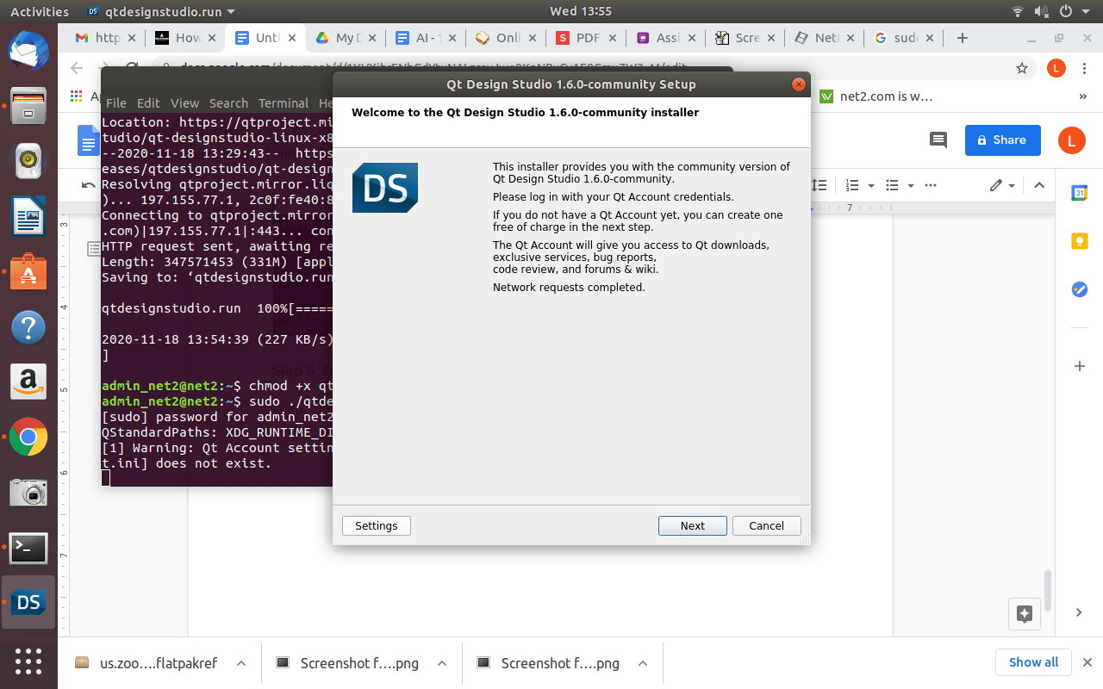The width and height of the screenshot is (1103, 689).
Task: Expand options for the flatpakref download
Action: 241,663
